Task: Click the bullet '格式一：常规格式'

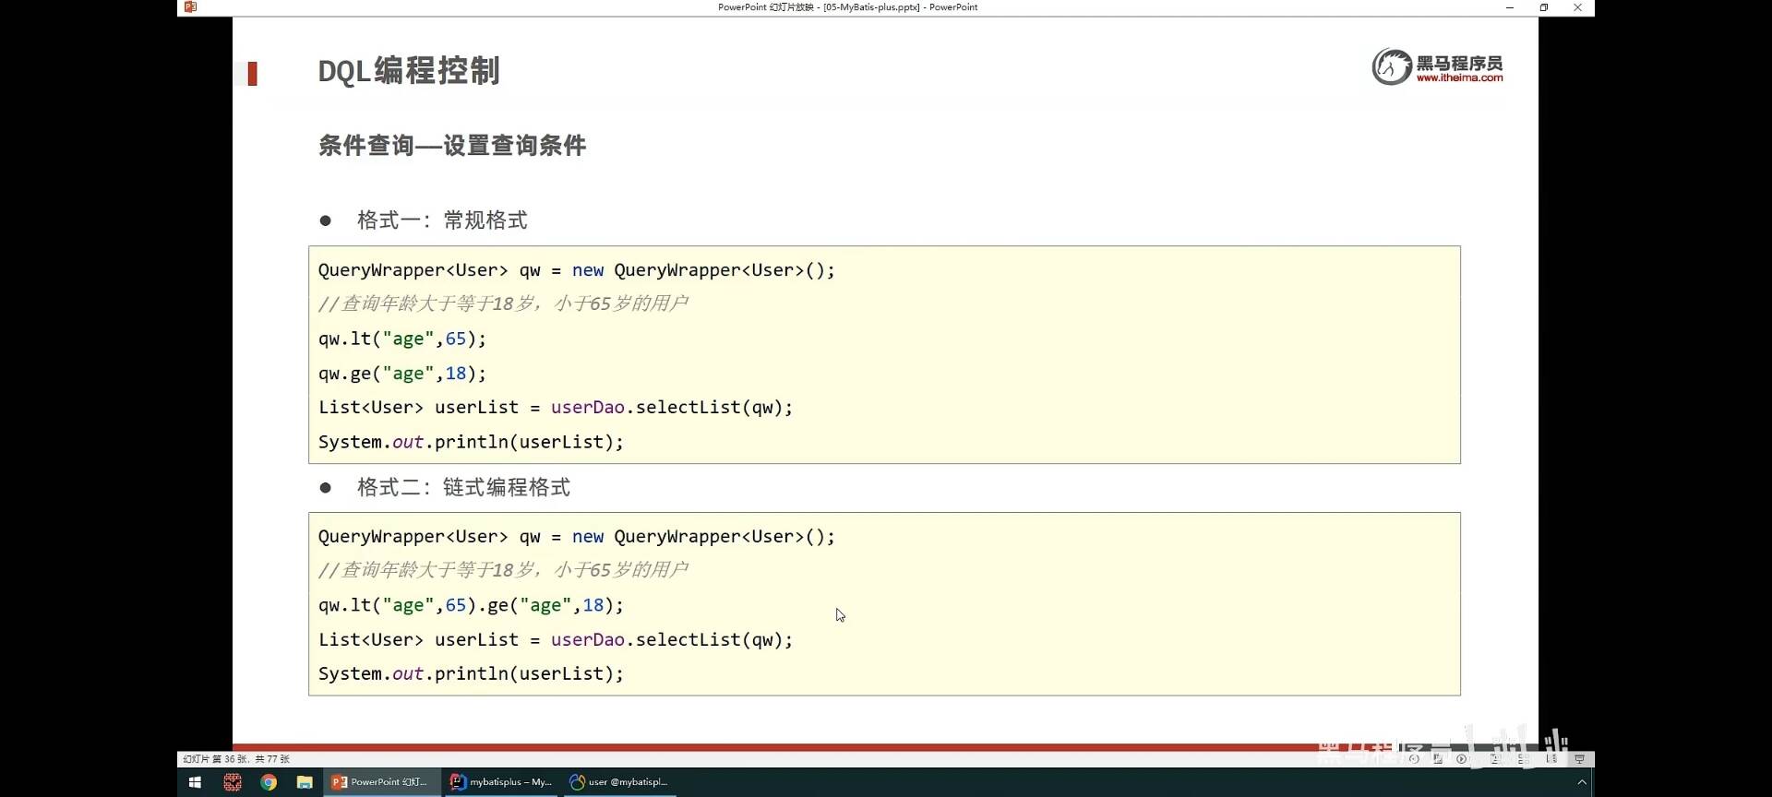Action: [442, 220]
